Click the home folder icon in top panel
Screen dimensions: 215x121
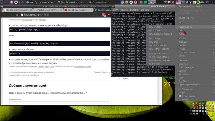22,2
